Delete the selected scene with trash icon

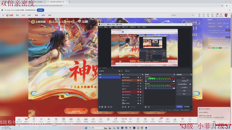[102, 107]
